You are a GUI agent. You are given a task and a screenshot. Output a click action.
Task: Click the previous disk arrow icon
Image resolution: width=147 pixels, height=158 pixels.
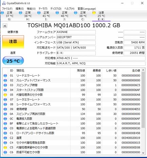pyautogui.click(x=5, y=26)
